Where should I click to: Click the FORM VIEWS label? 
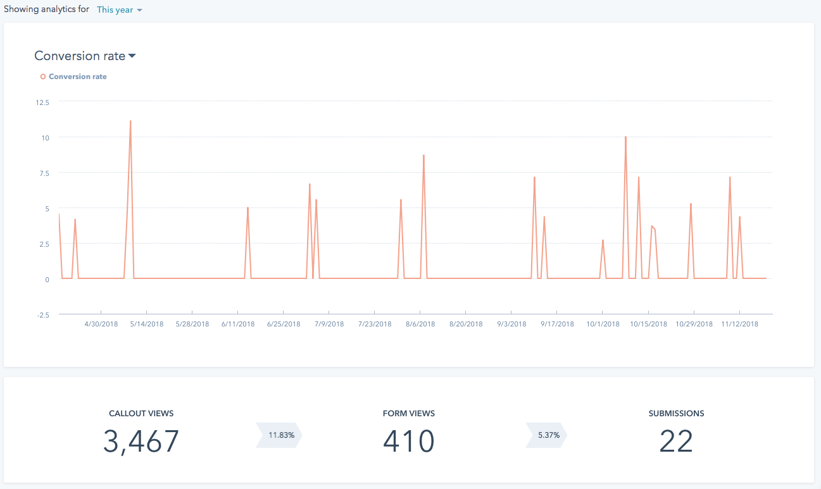coord(409,414)
